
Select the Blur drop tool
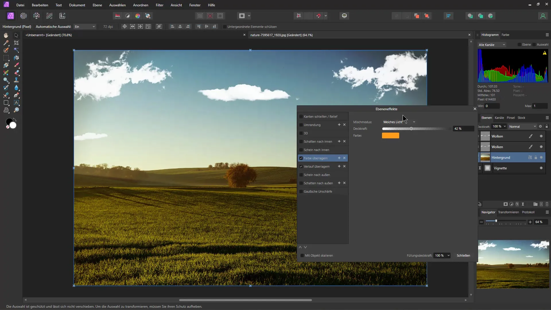(x=16, y=88)
